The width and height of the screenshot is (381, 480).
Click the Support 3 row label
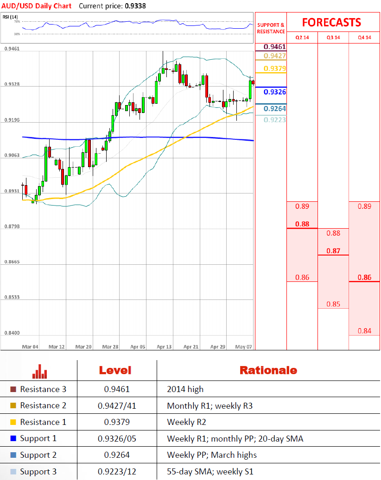(38, 472)
